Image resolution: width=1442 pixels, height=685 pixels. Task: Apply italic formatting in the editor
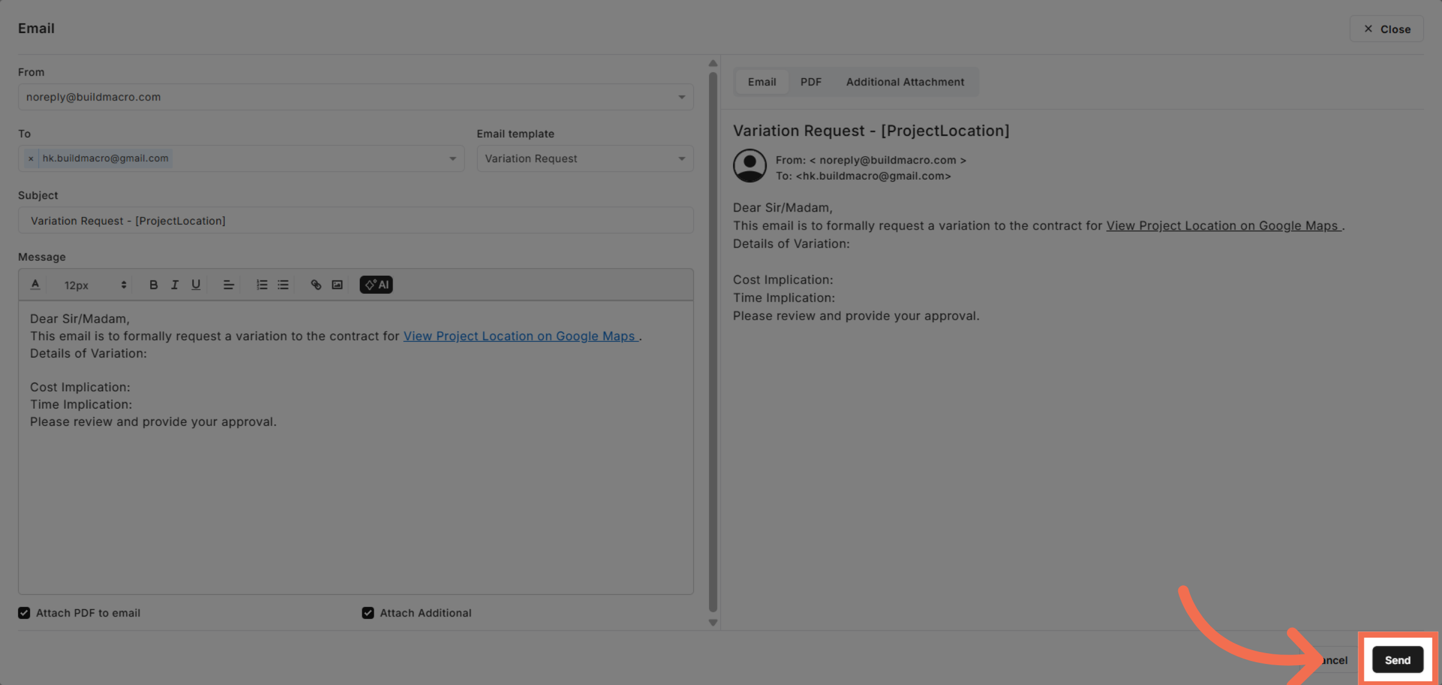coord(175,284)
